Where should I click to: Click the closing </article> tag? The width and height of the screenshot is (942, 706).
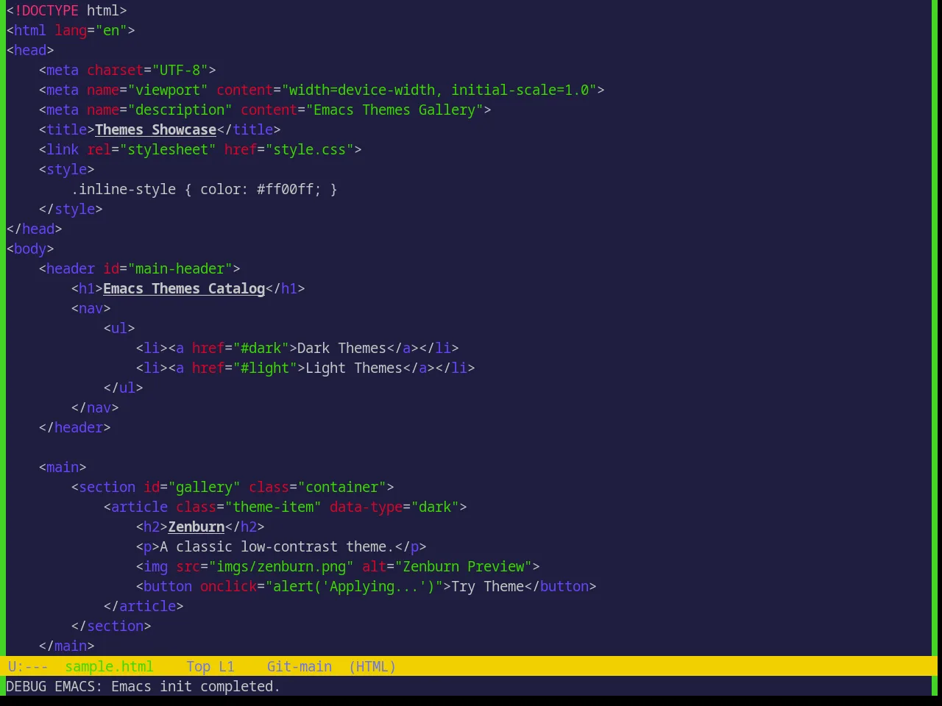tap(144, 606)
